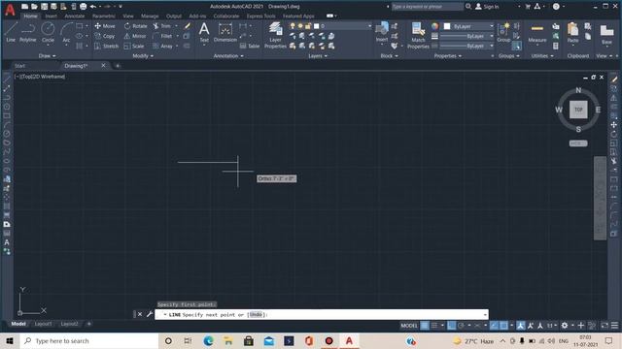Insert a Table from the Annotation panel
The width and height of the screenshot is (622, 349).
click(250, 46)
